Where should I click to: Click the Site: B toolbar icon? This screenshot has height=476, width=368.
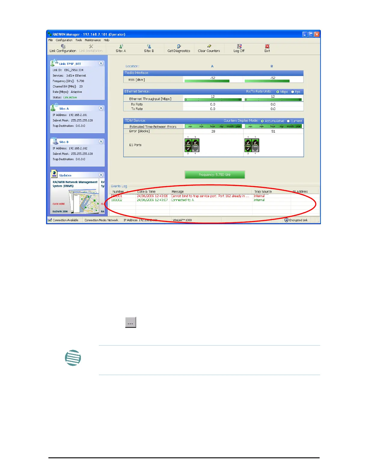[x=149, y=46]
